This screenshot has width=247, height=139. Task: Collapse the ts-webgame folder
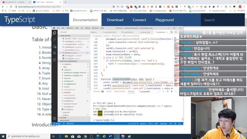point(66,64)
